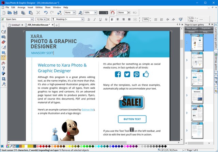Click the New document icon

point(4,13)
